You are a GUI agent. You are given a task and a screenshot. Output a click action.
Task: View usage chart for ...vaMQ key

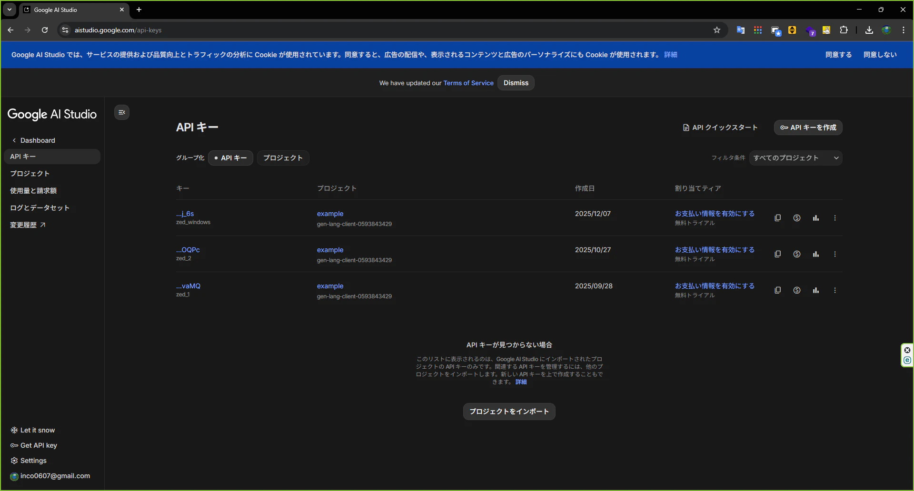[x=815, y=290]
